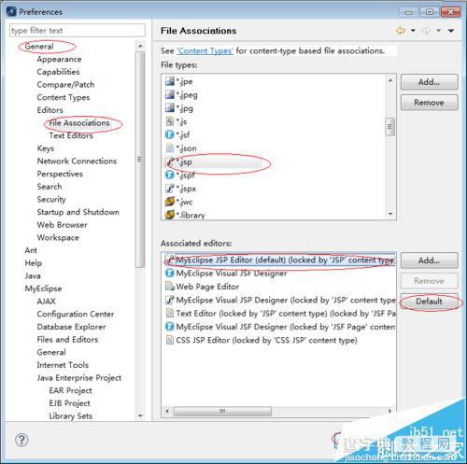The height and width of the screenshot is (464, 467).
Task: Click associated editors horizontal scrollbar thumb
Action: [222, 412]
